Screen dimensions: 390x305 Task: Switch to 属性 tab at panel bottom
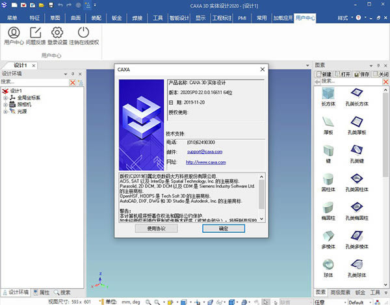pos(42,293)
